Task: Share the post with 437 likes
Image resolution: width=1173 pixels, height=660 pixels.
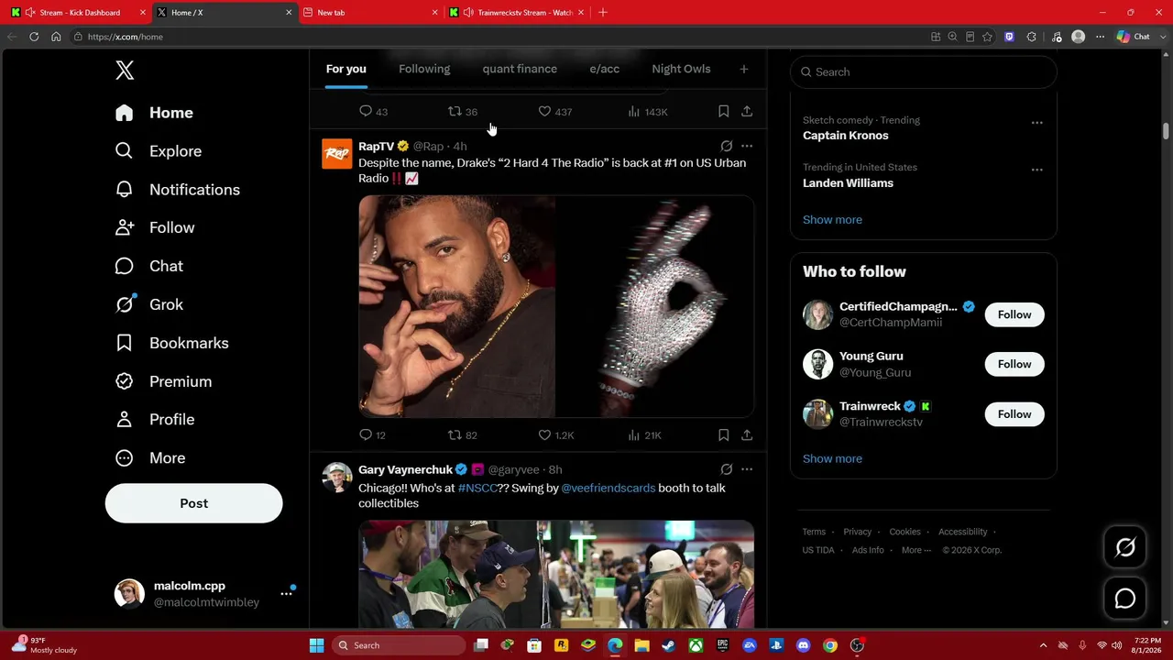Action: pyautogui.click(x=747, y=112)
